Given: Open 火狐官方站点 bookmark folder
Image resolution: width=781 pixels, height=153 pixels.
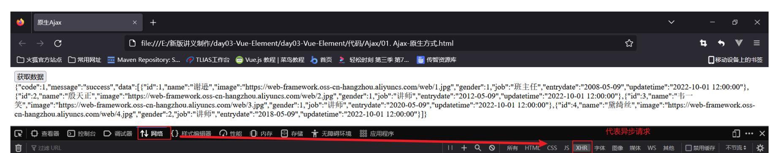Looking at the screenshot, I should pyautogui.click(x=39, y=60).
